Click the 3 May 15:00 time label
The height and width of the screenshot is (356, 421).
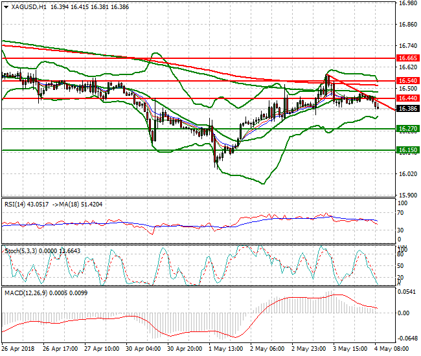tap(350, 349)
